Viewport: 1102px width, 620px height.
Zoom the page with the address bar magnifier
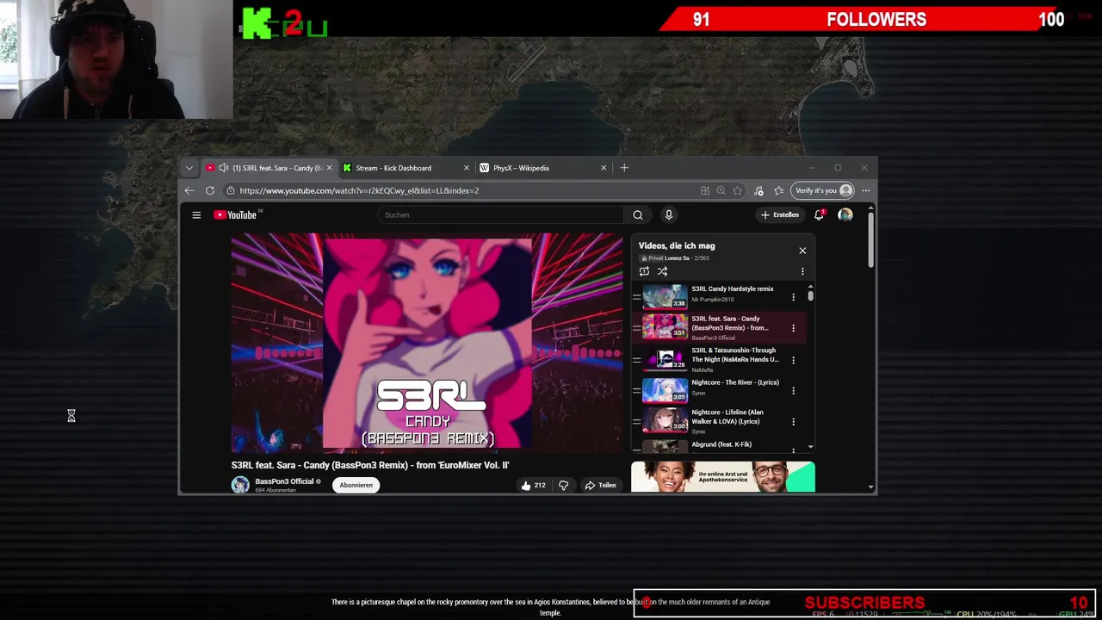pyautogui.click(x=721, y=190)
